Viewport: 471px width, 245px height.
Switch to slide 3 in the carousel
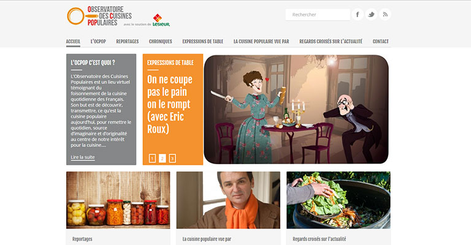(172, 158)
